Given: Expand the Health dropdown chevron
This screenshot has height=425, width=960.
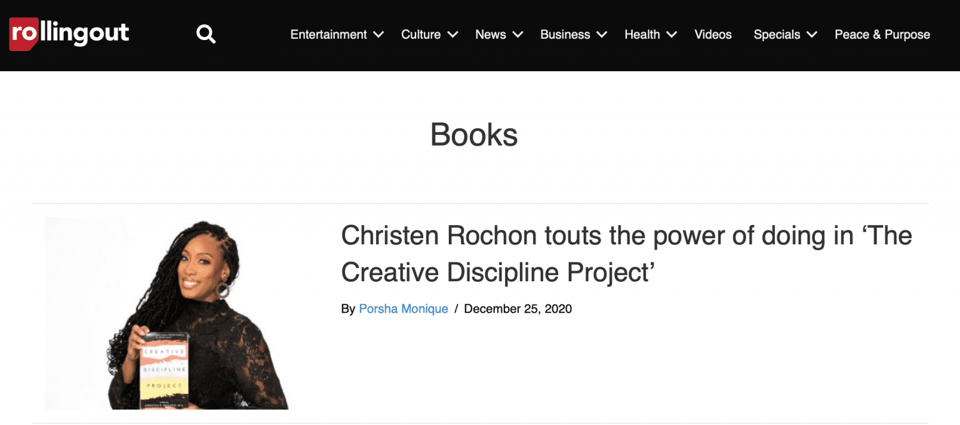Looking at the screenshot, I should (x=671, y=35).
